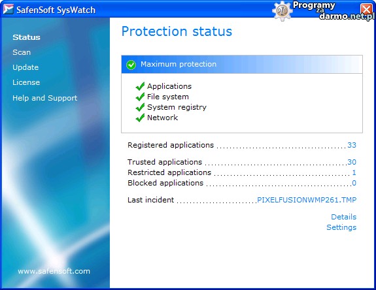
Task: Click the green checkmark beside System registry
Action: [x=140, y=107]
